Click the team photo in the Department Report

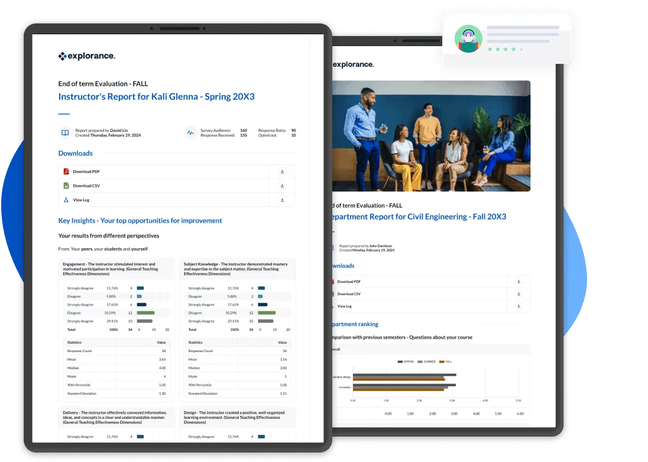(431, 136)
